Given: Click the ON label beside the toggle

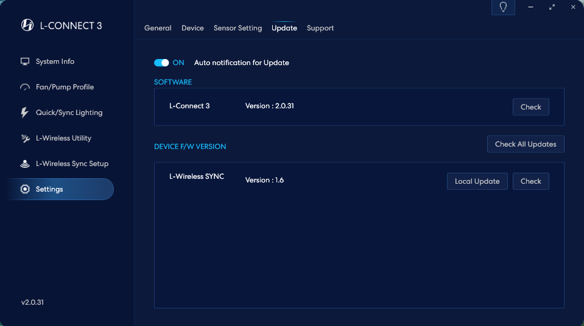Looking at the screenshot, I should point(178,63).
